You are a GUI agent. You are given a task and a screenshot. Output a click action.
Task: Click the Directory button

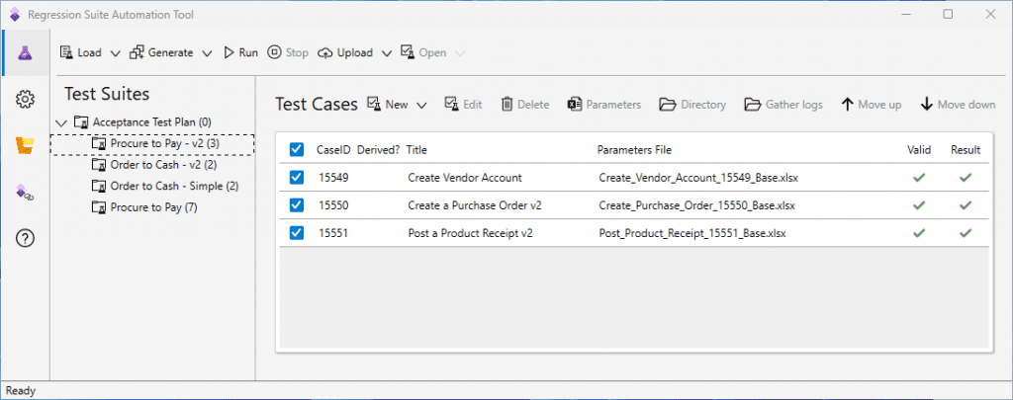(x=692, y=105)
